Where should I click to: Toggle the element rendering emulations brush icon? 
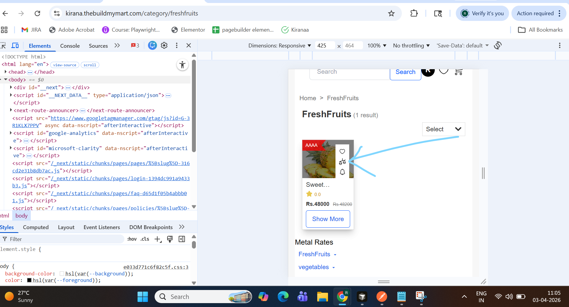pyautogui.click(x=170, y=239)
